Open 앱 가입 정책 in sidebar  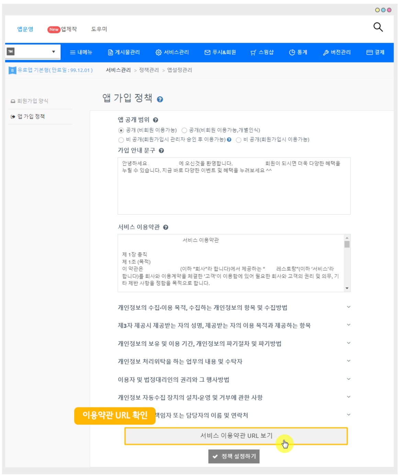tap(31, 117)
